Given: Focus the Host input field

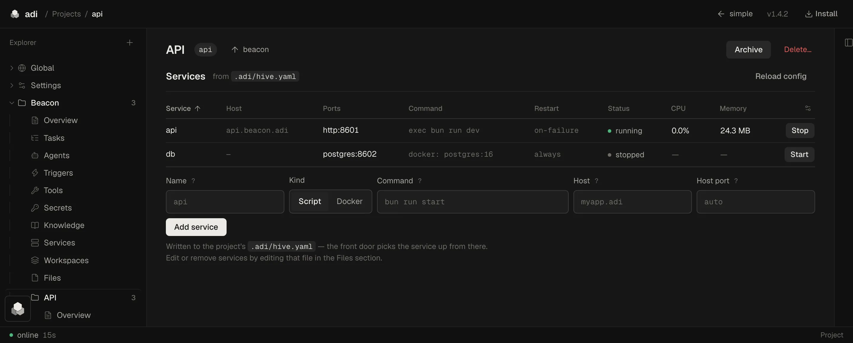Looking at the screenshot, I should [632, 202].
